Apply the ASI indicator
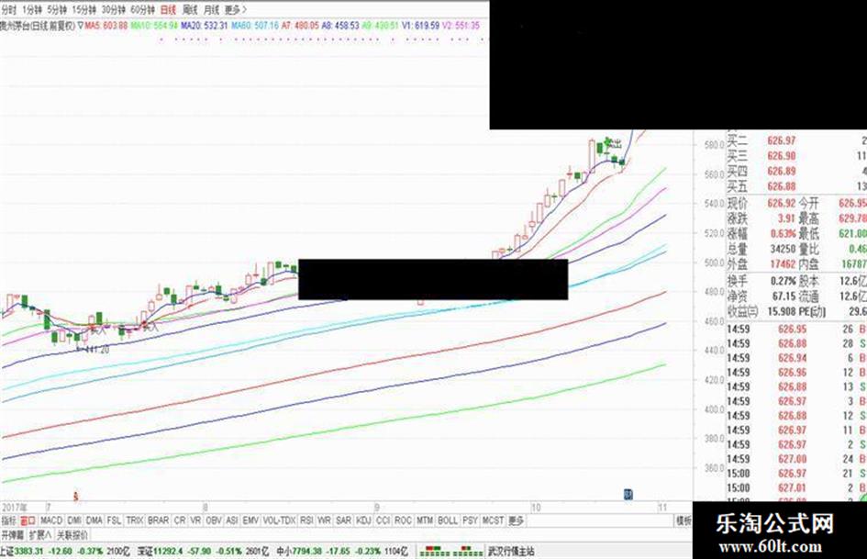The height and width of the screenshot is (559, 867). [232, 520]
